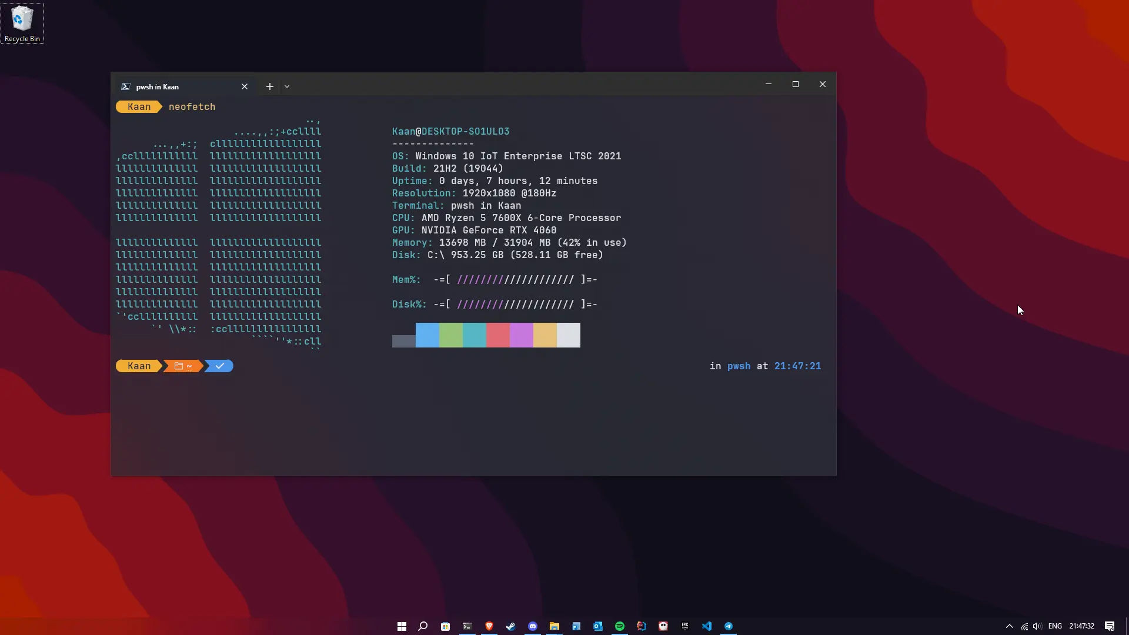Open the Action Center notifications icon
Viewport: 1129px width, 635px height.
tap(1110, 626)
